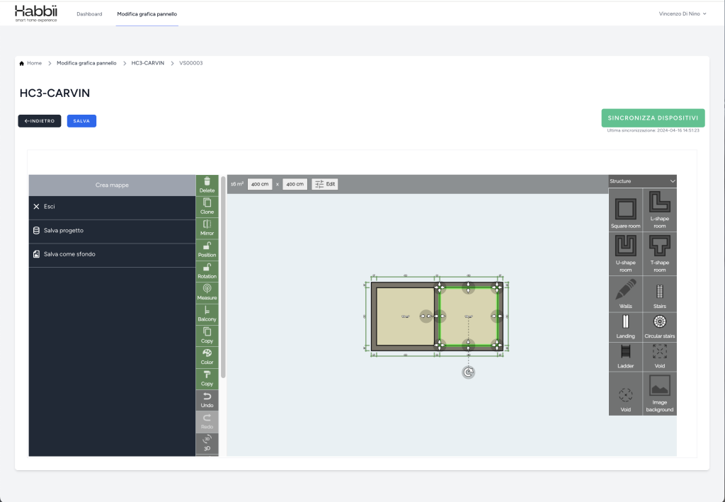Select the Clone tool
Image resolution: width=725 pixels, height=502 pixels.
tap(207, 207)
